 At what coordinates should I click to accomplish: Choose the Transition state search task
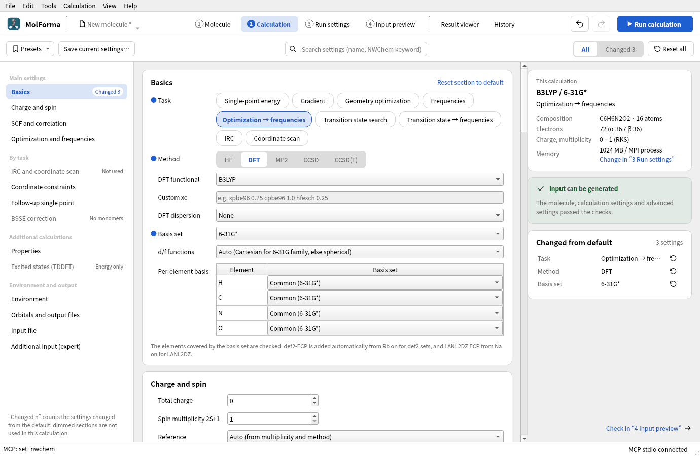(x=355, y=120)
